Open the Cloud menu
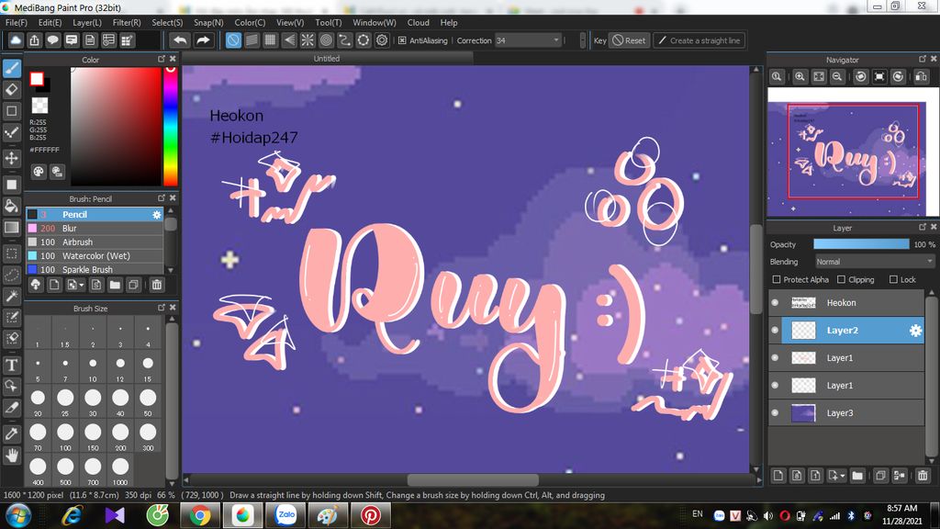Image resolution: width=940 pixels, height=529 pixels. tap(418, 22)
